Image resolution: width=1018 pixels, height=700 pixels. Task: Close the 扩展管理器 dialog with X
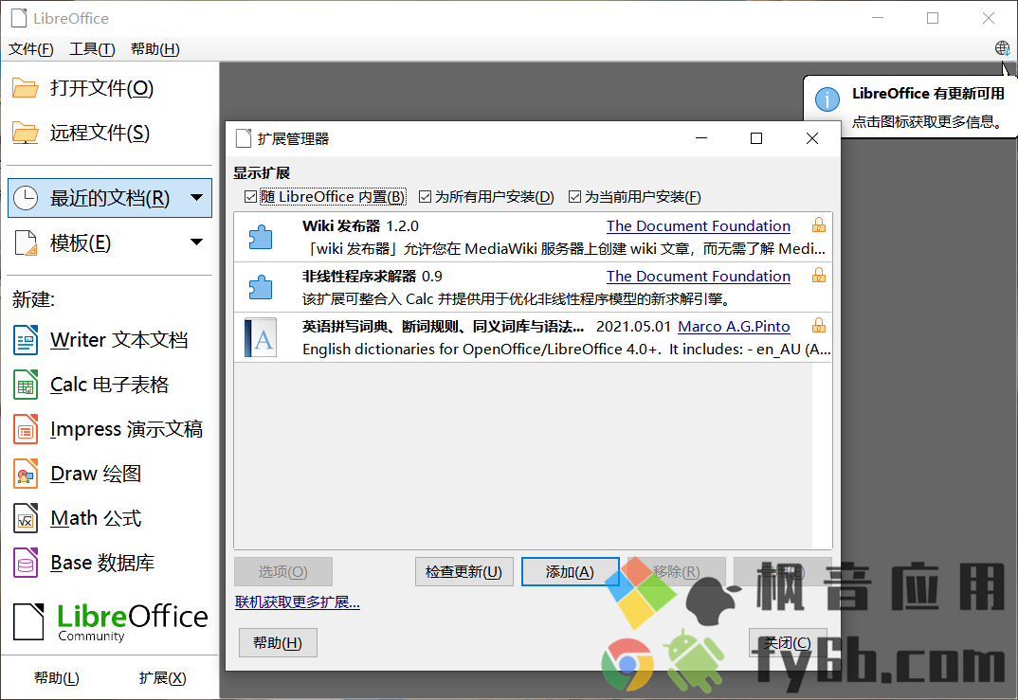coord(812,138)
